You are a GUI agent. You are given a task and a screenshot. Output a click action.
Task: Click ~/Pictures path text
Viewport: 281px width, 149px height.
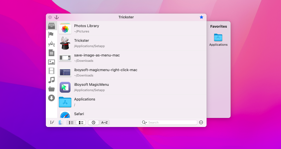[x=82, y=31]
